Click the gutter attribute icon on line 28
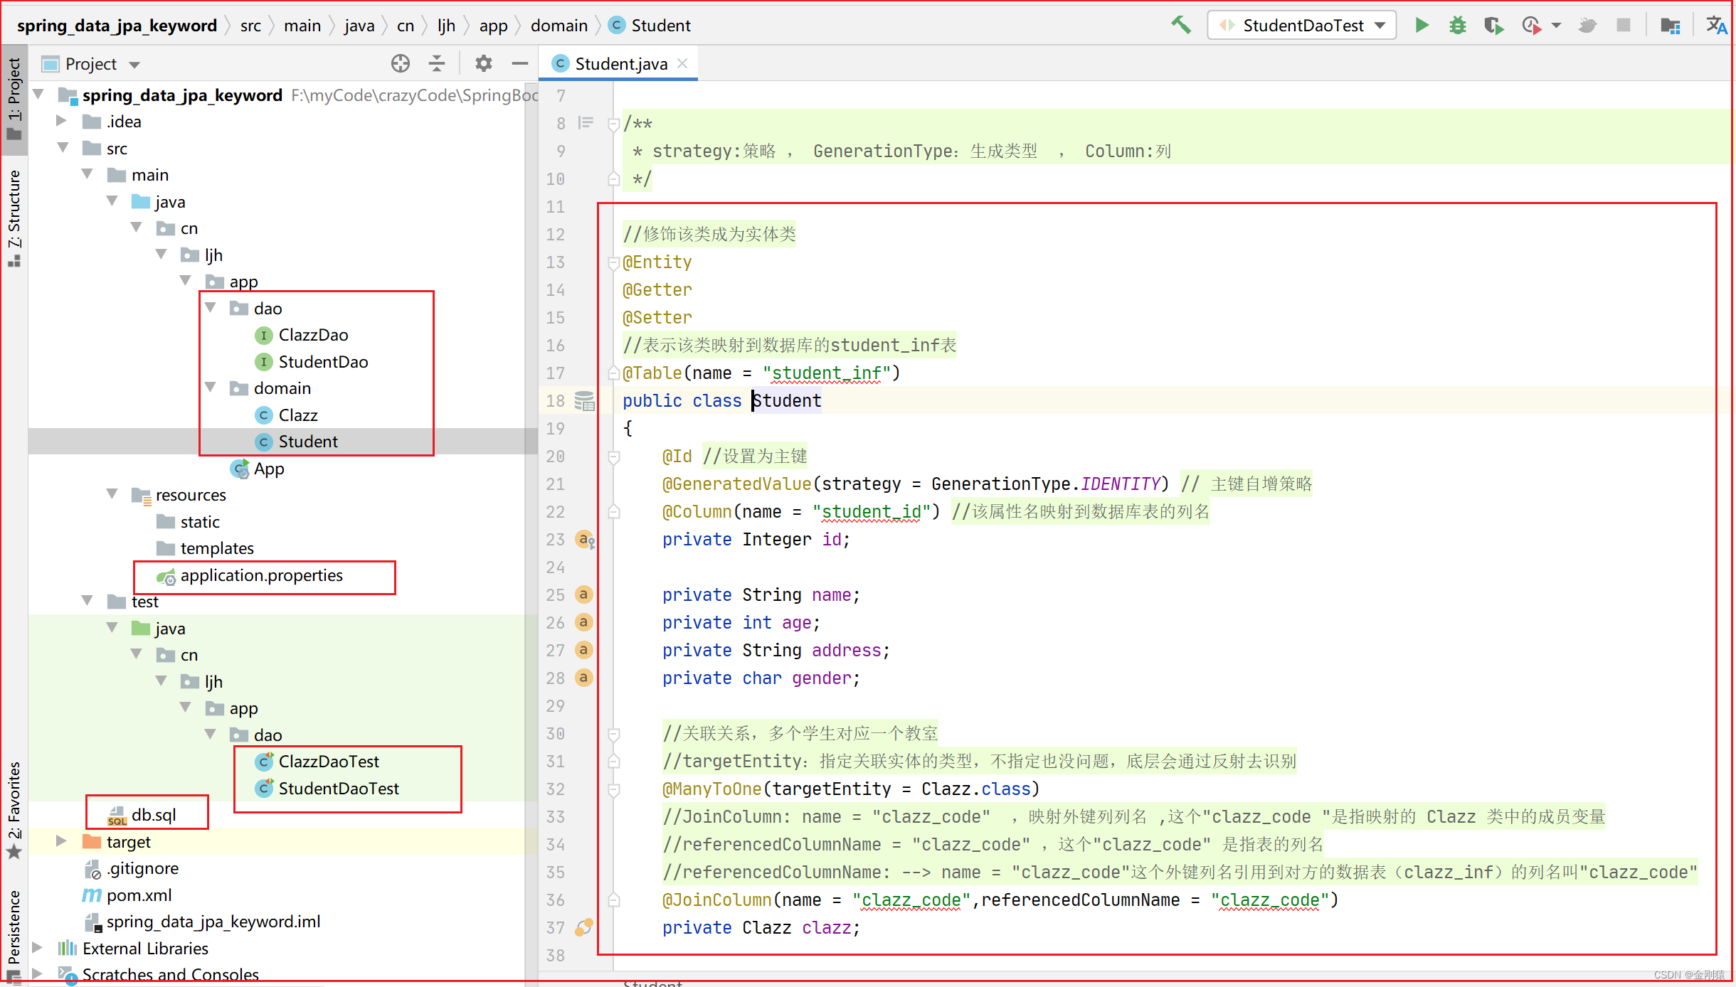Viewport: 1736px width, 987px height. (583, 678)
